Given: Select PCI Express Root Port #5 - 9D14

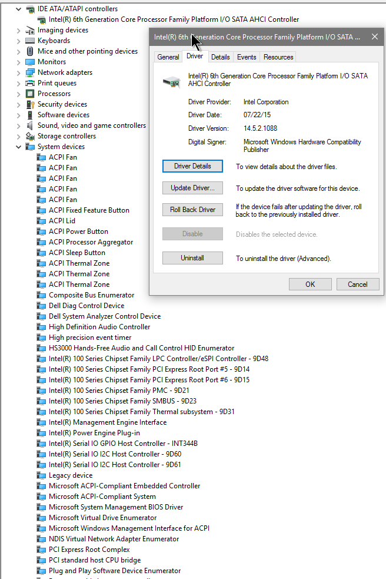Looking at the screenshot, I should click(149, 369).
